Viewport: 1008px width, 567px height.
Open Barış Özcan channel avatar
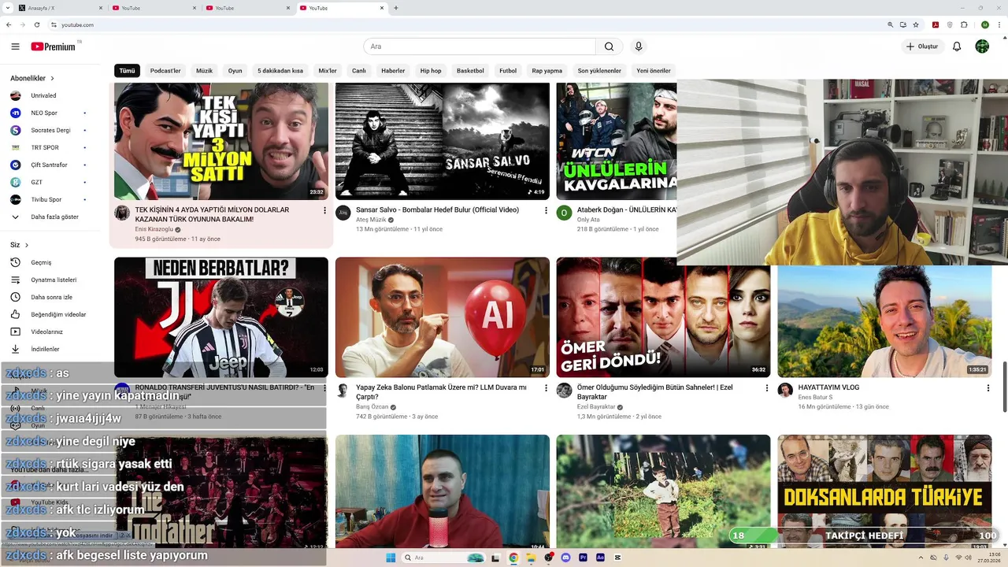343,391
